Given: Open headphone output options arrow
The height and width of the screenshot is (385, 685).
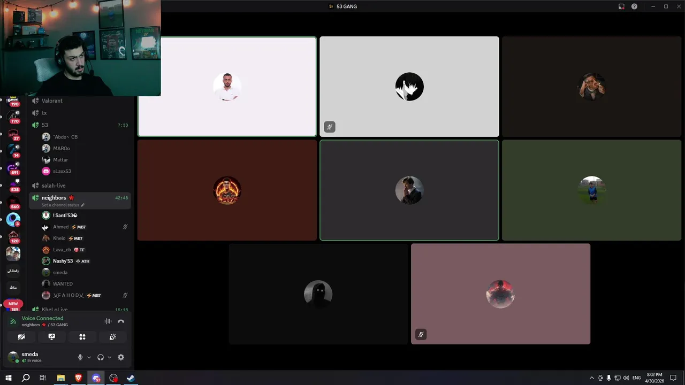Looking at the screenshot, I should (x=109, y=357).
